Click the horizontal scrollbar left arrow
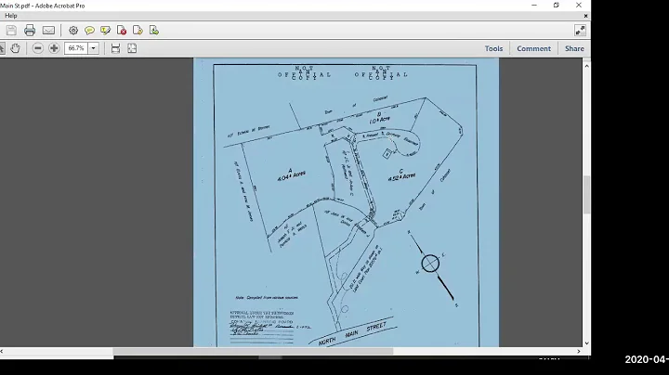This screenshot has height=375, width=669. coord(2,351)
